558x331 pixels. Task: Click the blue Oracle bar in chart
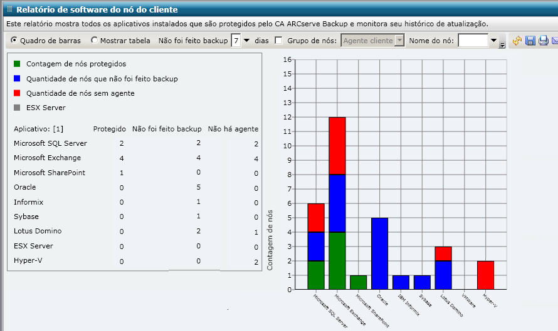(x=379, y=253)
